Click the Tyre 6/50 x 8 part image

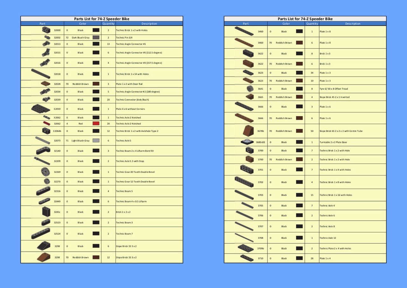250,89
